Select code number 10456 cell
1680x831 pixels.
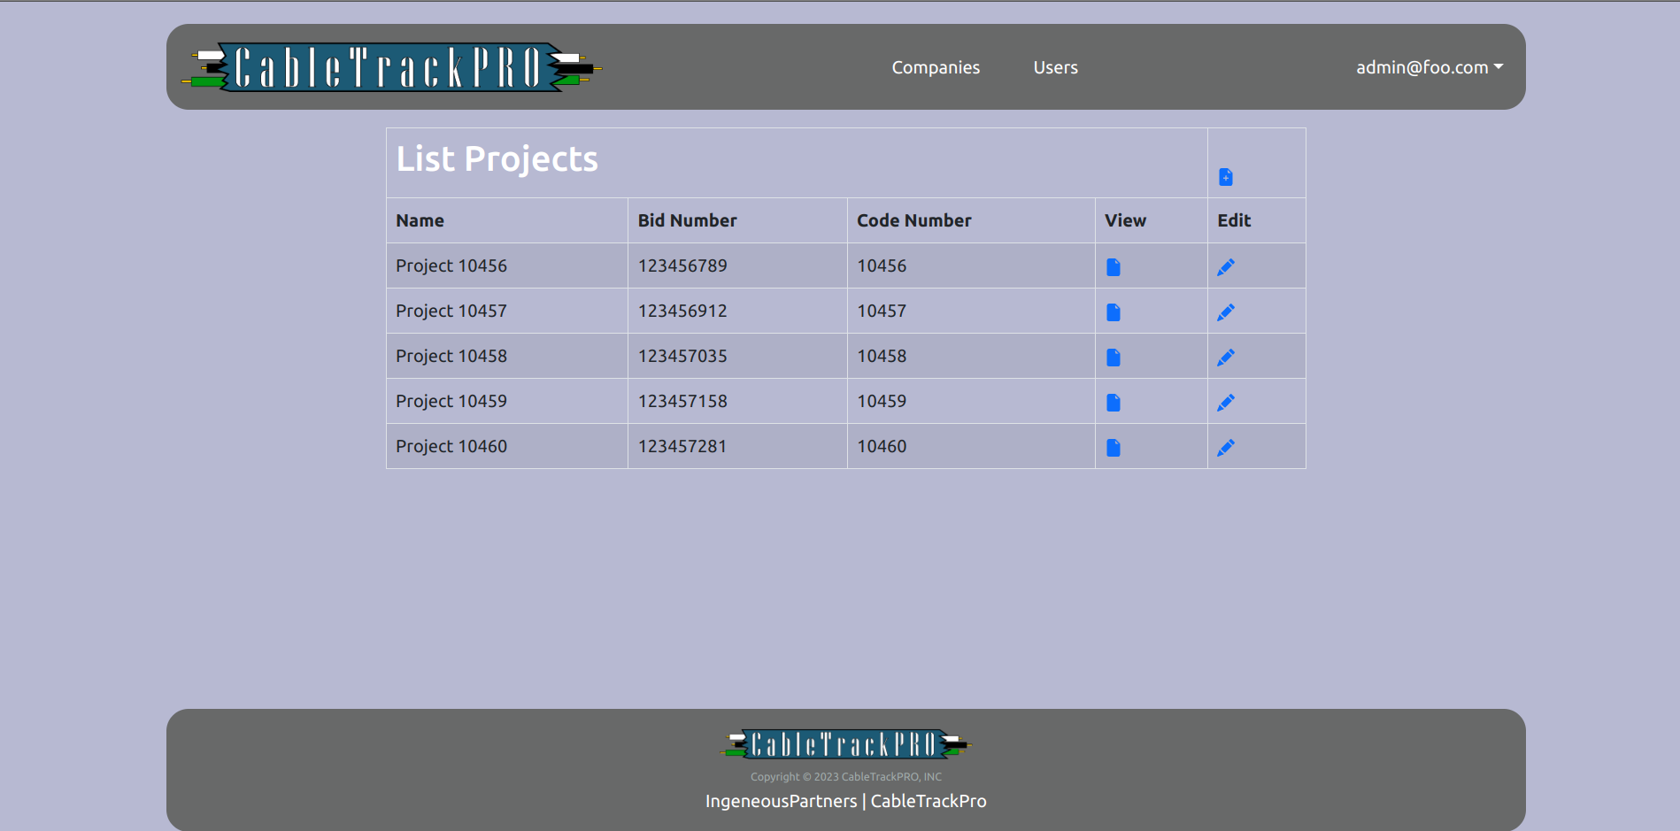(x=971, y=265)
